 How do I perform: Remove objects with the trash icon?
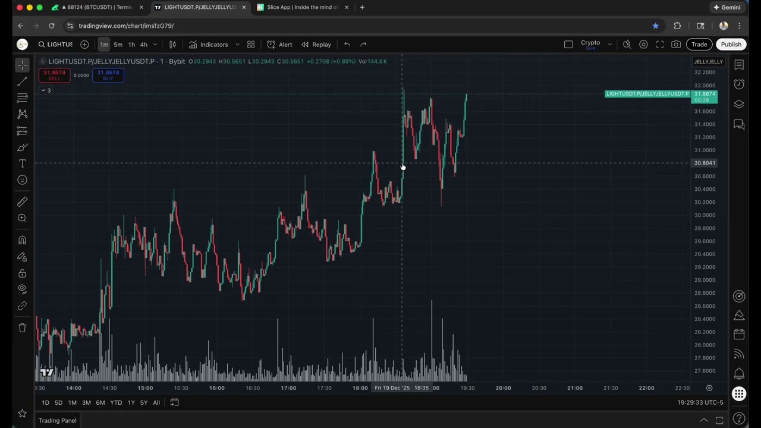pos(22,328)
